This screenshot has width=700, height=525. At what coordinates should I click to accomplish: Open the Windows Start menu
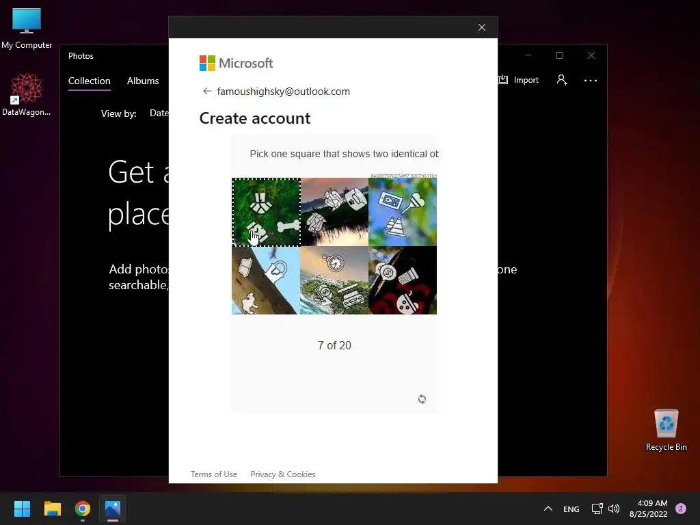[x=22, y=509]
